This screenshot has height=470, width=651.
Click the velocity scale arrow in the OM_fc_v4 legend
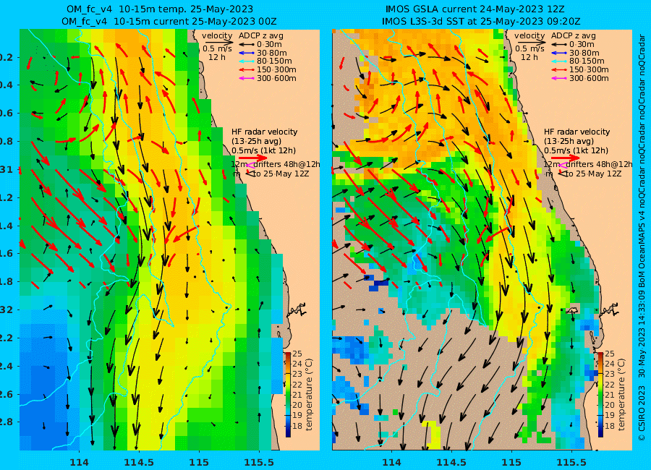click(x=218, y=42)
